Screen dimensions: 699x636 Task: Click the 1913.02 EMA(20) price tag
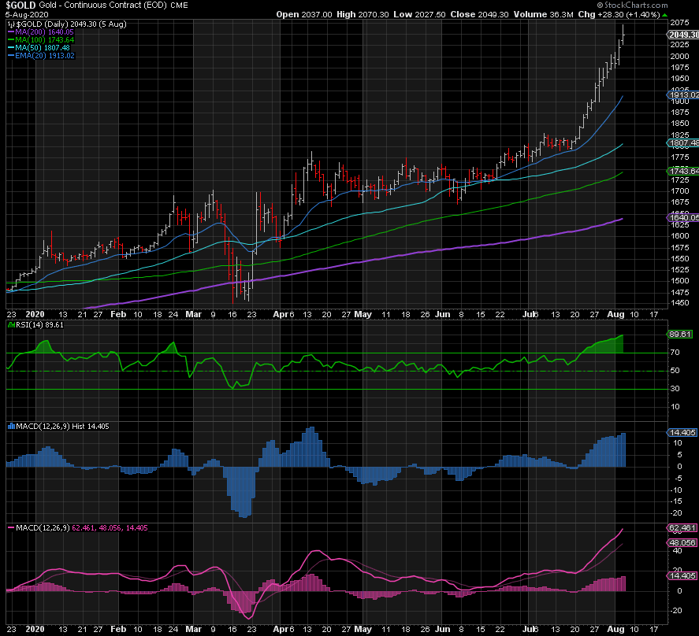point(682,95)
